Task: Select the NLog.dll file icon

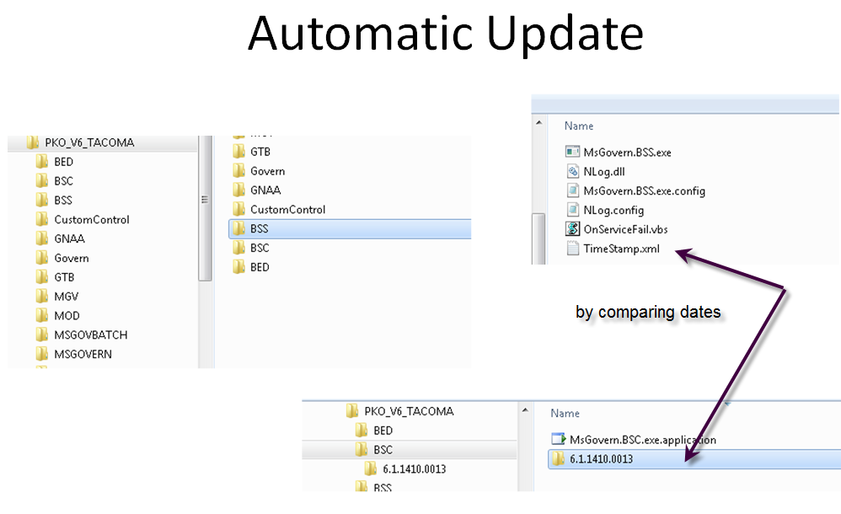Action: (573, 171)
